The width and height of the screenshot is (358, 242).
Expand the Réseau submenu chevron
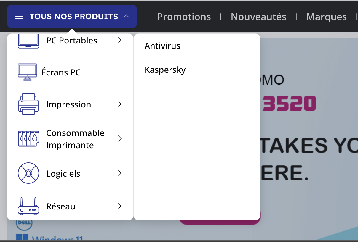[x=120, y=206]
